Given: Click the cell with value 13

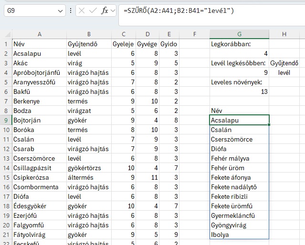Looking at the screenshot, I should click(x=239, y=92).
